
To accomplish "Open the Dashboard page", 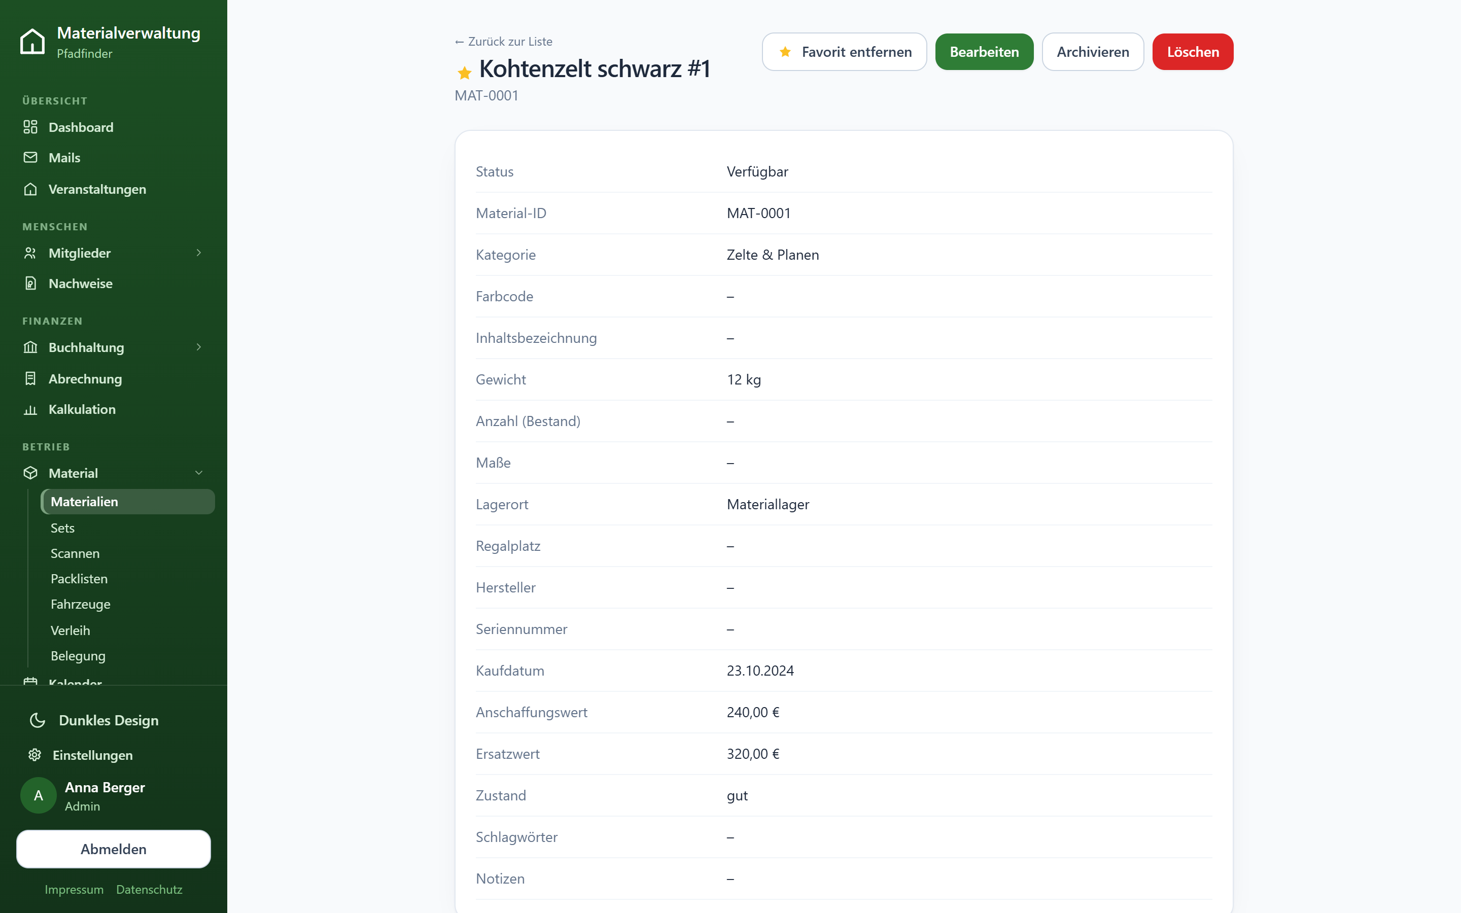I will coord(114,127).
